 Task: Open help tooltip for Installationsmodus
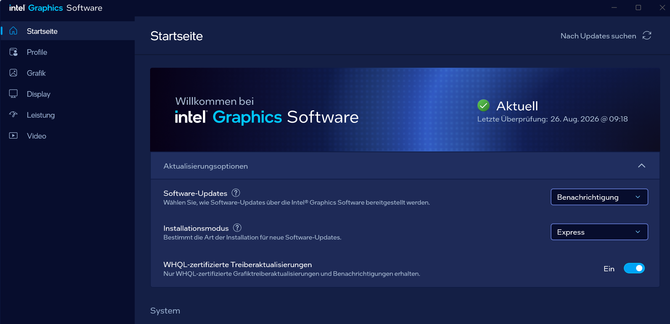coord(237,228)
